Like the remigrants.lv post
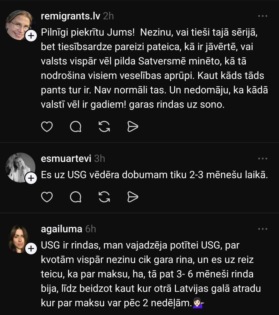The width and height of the screenshot is (279, 315). pyautogui.click(x=47, y=127)
